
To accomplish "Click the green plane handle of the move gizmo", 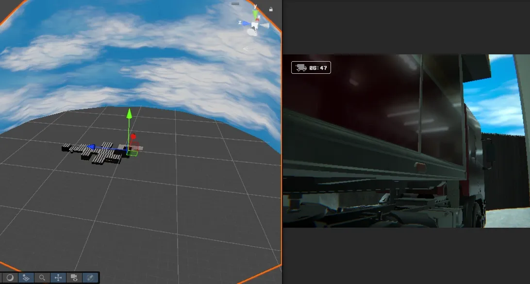I will tap(132, 153).
